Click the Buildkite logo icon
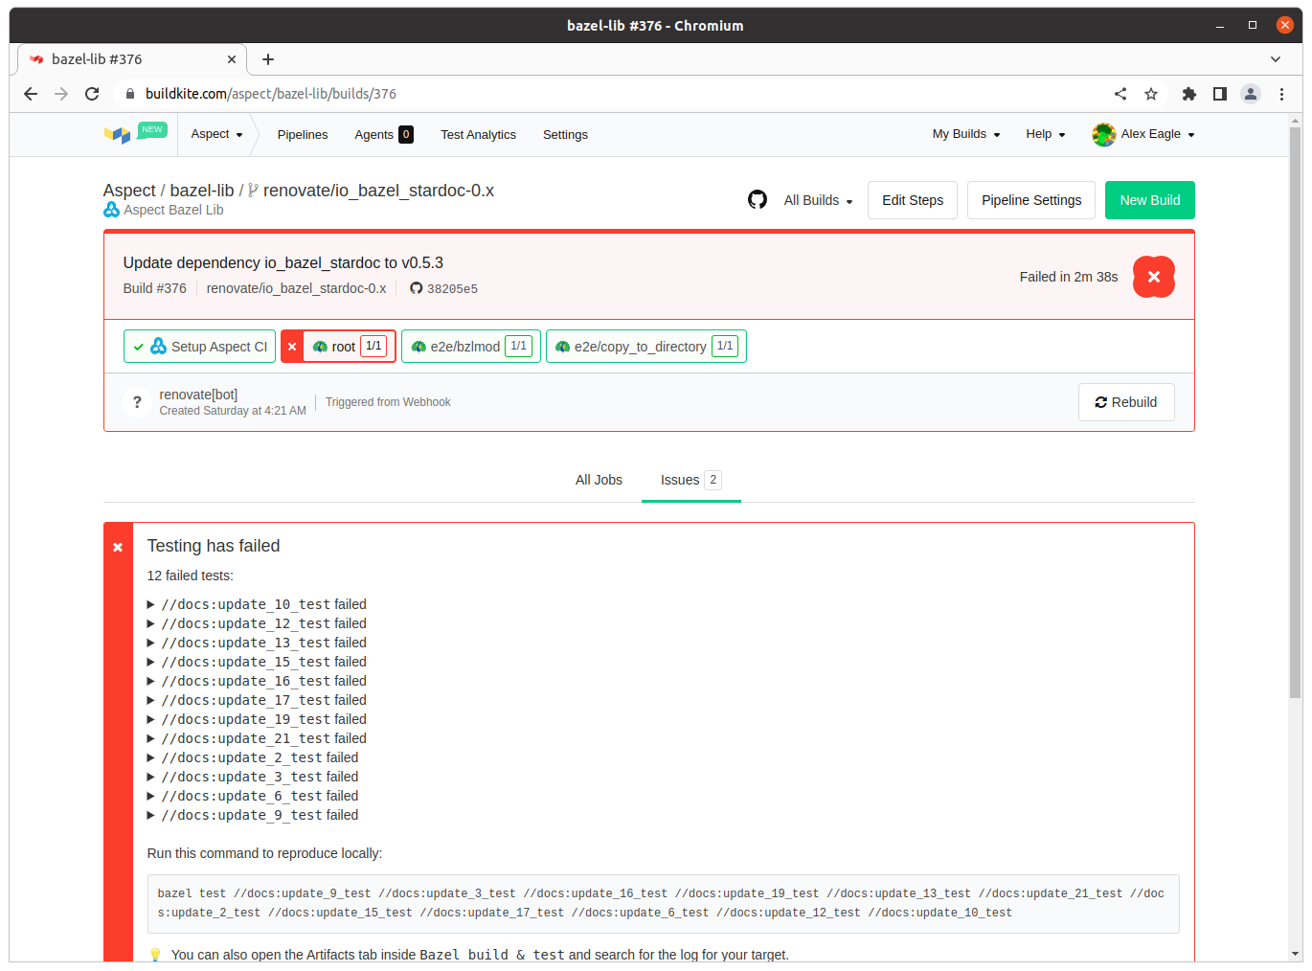The image size is (1312, 971). point(117,135)
